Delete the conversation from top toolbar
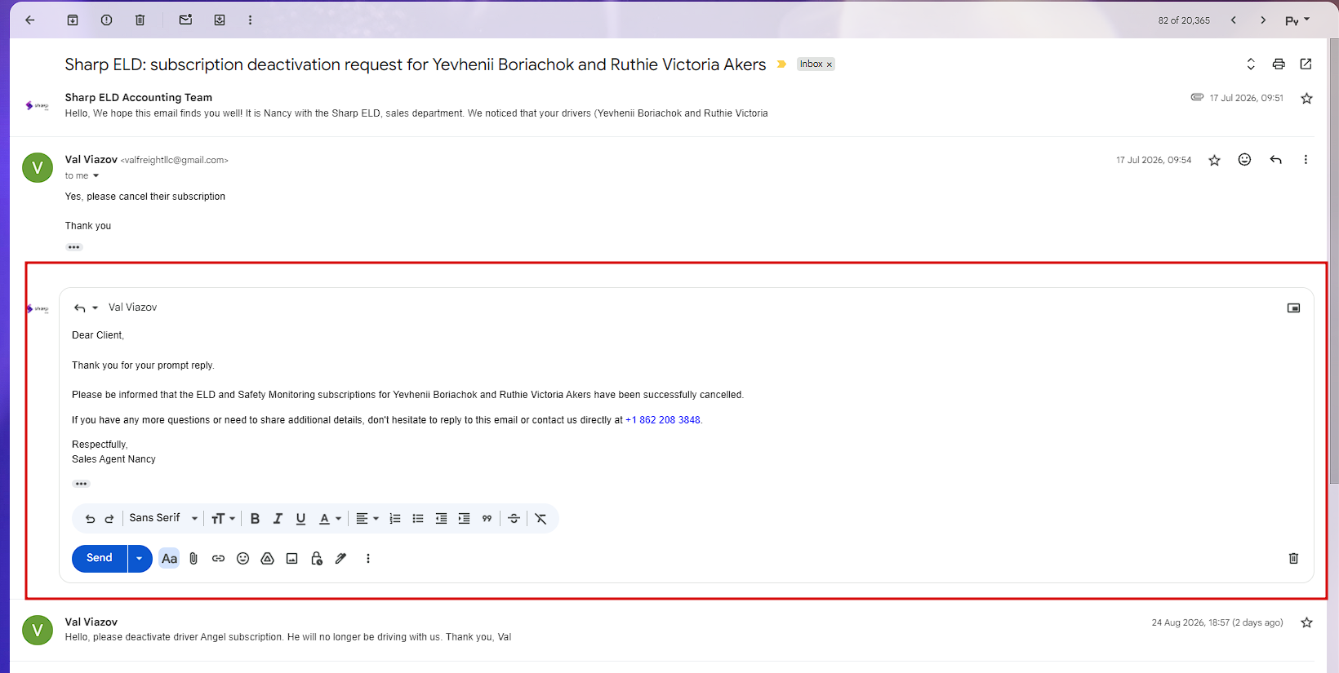Viewport: 1339px width, 673px height. pos(140,20)
